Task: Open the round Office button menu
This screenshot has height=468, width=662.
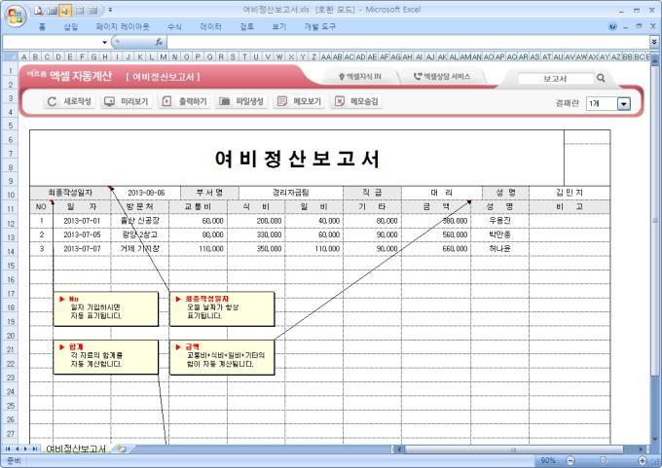Action: (x=16, y=17)
